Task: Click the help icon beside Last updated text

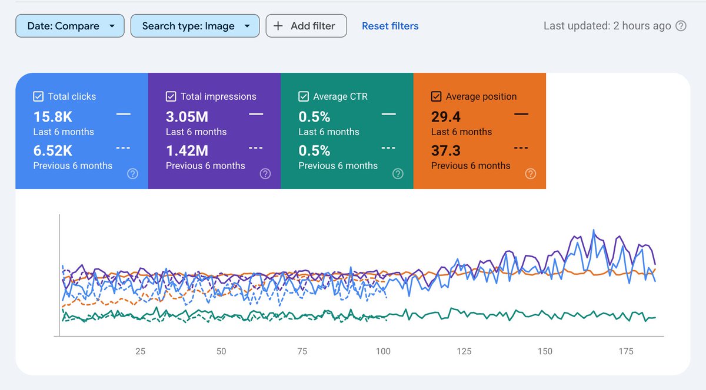Action: coord(682,26)
